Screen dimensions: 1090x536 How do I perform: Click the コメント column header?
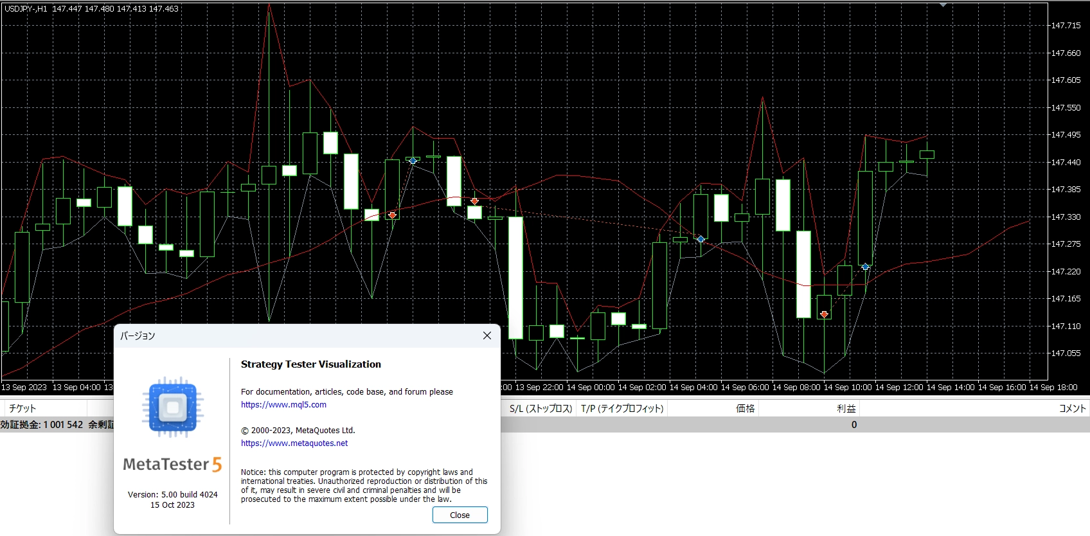[x=1071, y=408]
